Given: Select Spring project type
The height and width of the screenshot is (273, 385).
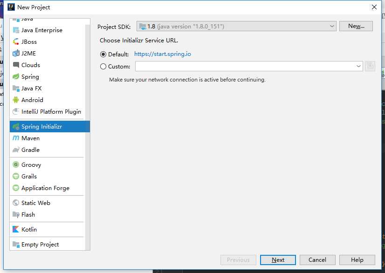Looking at the screenshot, I should pyautogui.click(x=48, y=76).
